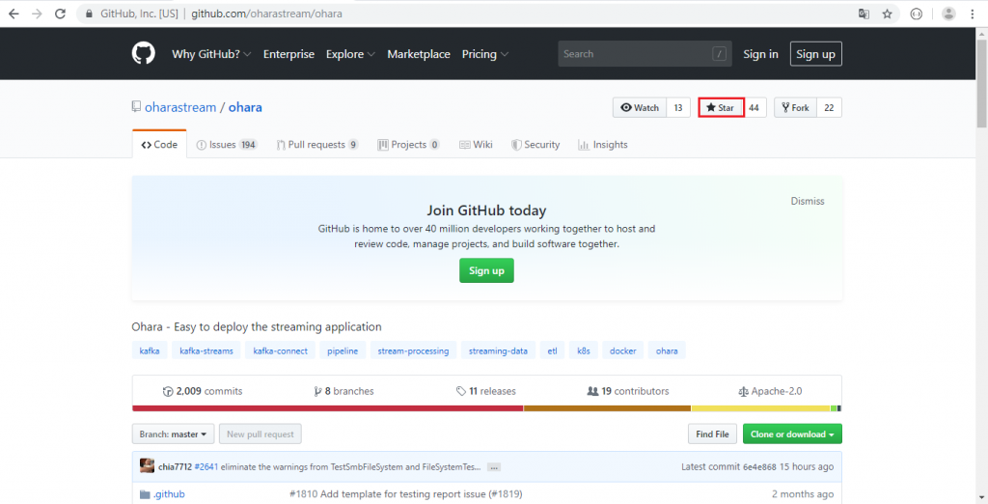Expand the Explore dropdown menu
This screenshot has height=504, width=988.
350,54
